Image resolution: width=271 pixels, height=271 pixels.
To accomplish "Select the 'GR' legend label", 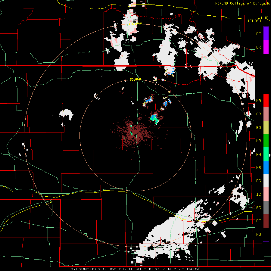I will (258, 114).
